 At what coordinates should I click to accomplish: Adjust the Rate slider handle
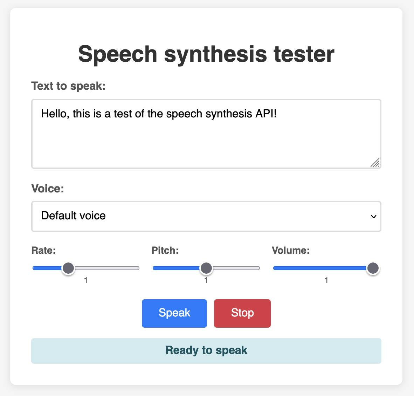click(x=68, y=268)
